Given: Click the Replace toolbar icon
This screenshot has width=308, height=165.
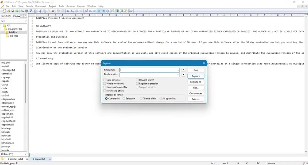Looking at the screenshot, I should [72, 11].
